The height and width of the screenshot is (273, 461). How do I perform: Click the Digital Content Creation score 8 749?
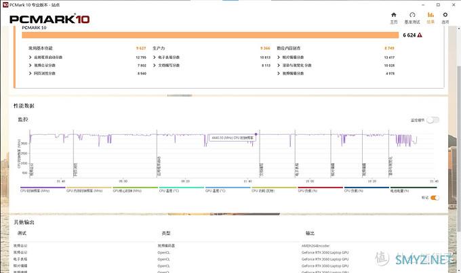tap(389, 48)
